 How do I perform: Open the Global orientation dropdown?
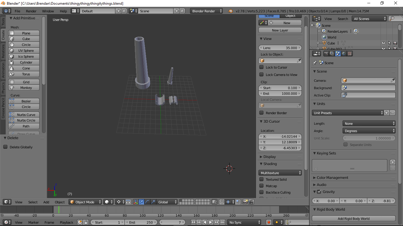[x=167, y=202]
